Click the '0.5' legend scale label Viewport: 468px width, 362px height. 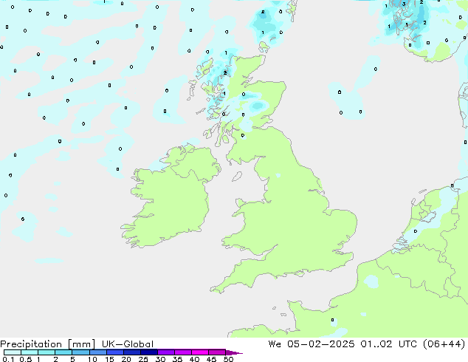(26, 359)
